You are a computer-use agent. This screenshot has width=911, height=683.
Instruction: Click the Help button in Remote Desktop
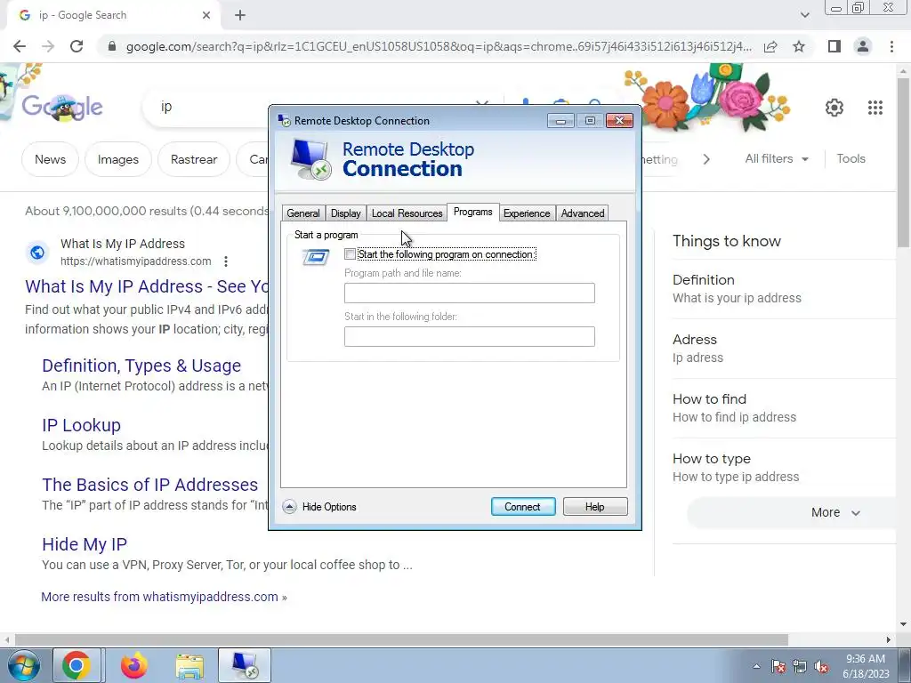coord(595,506)
